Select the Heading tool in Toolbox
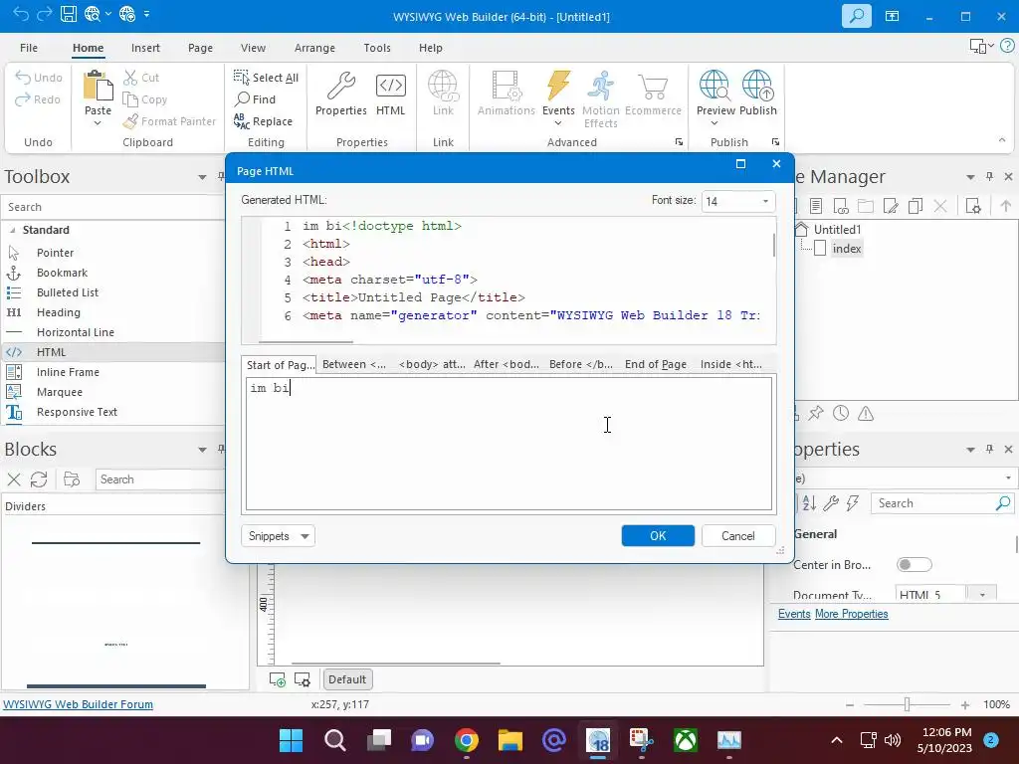This screenshot has width=1019, height=764. 59,312
